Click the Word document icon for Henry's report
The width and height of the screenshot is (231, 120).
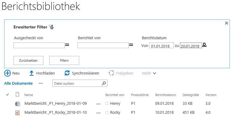[17, 104]
